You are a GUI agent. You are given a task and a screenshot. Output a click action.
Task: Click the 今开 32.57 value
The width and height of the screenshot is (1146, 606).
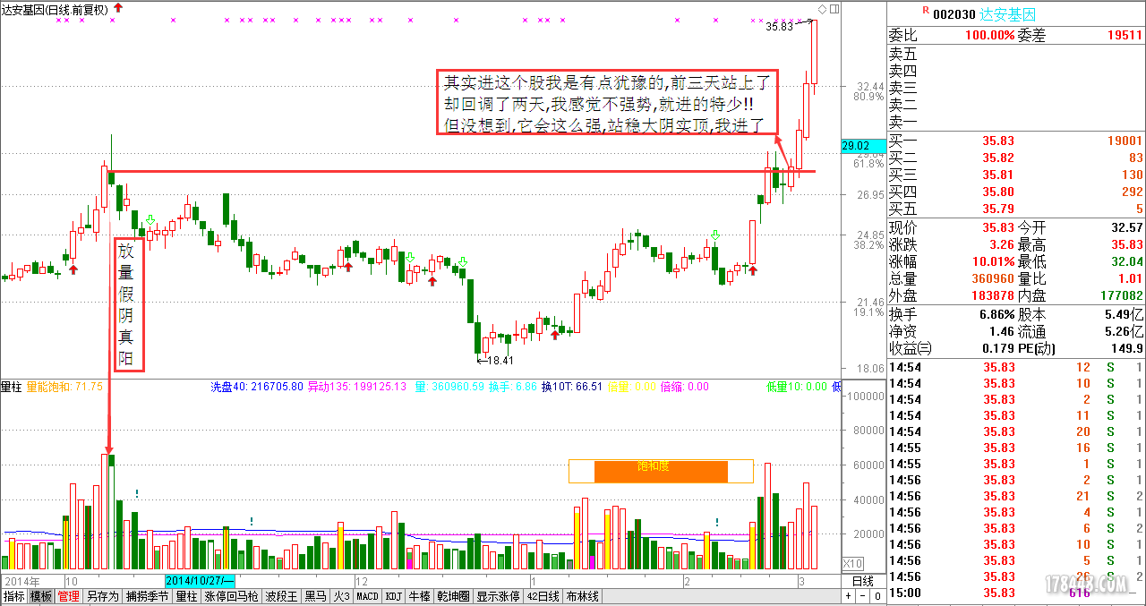click(x=1127, y=228)
